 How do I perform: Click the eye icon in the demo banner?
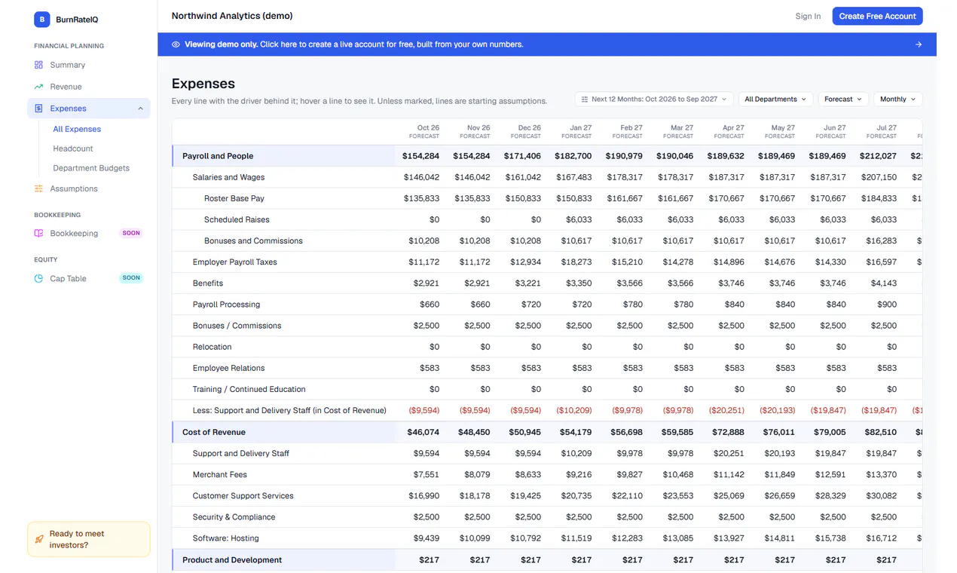point(176,44)
